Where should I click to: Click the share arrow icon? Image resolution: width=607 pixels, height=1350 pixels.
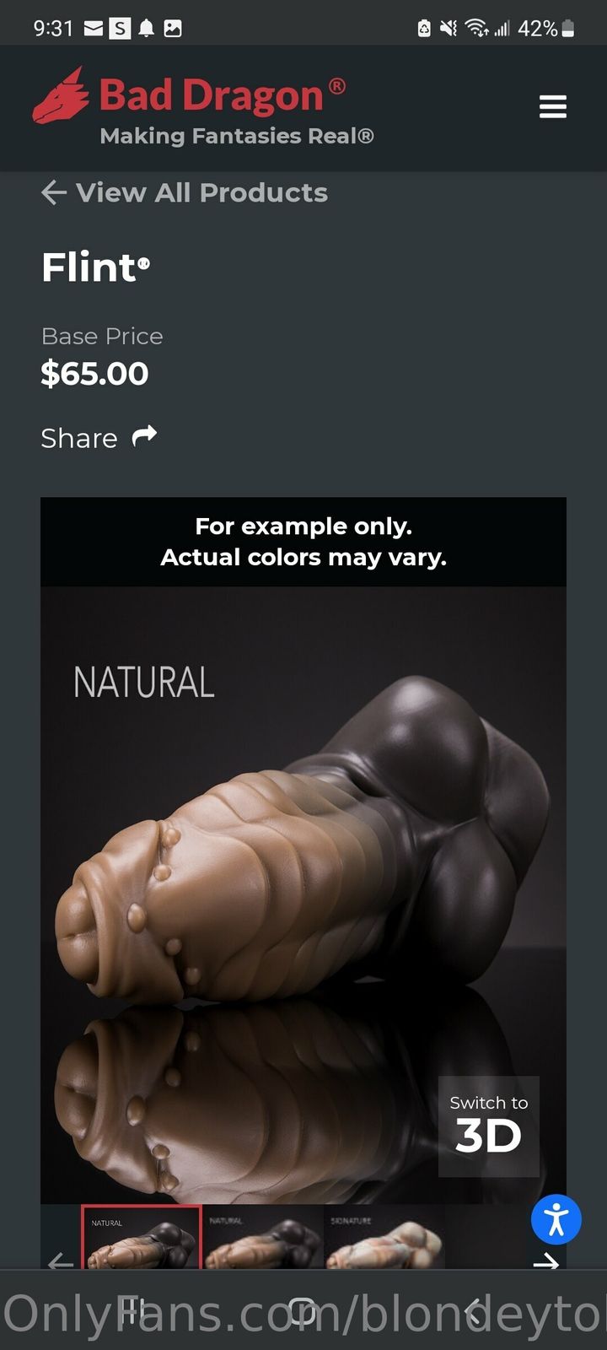click(x=145, y=436)
